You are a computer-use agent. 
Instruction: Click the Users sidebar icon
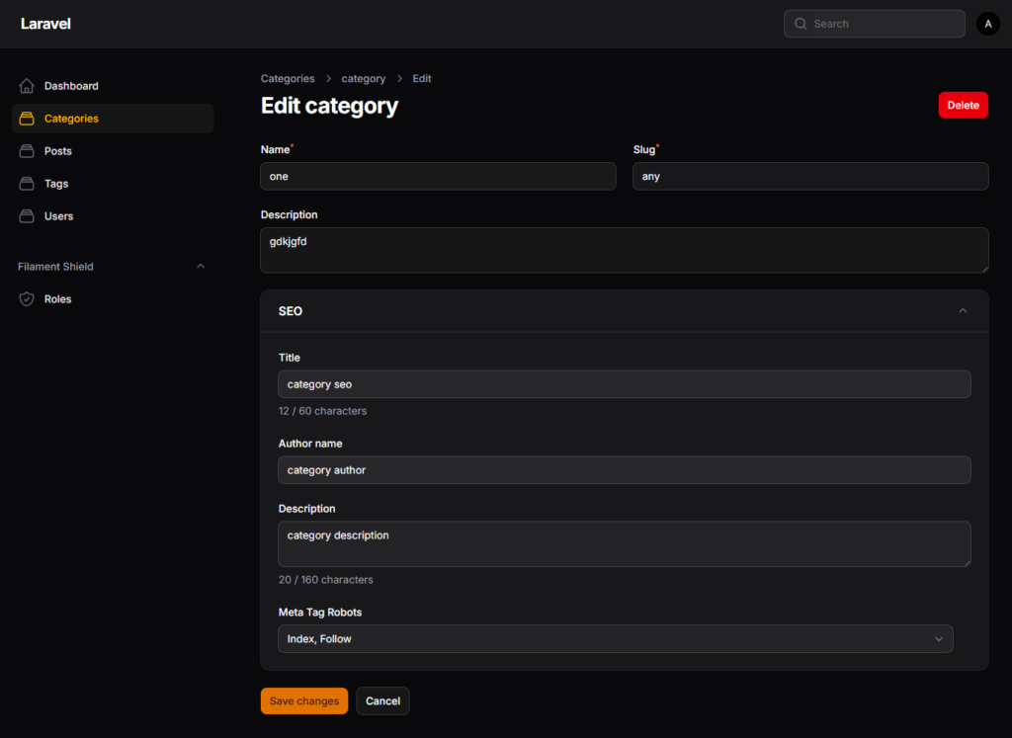click(x=27, y=216)
